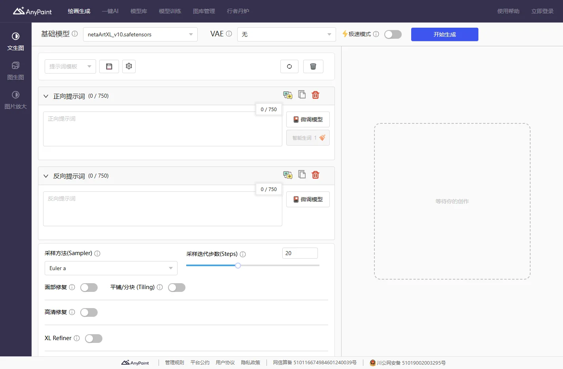The height and width of the screenshot is (369, 563).
Task: Collapse the 反向提示词 section chevron
Action: (46, 176)
